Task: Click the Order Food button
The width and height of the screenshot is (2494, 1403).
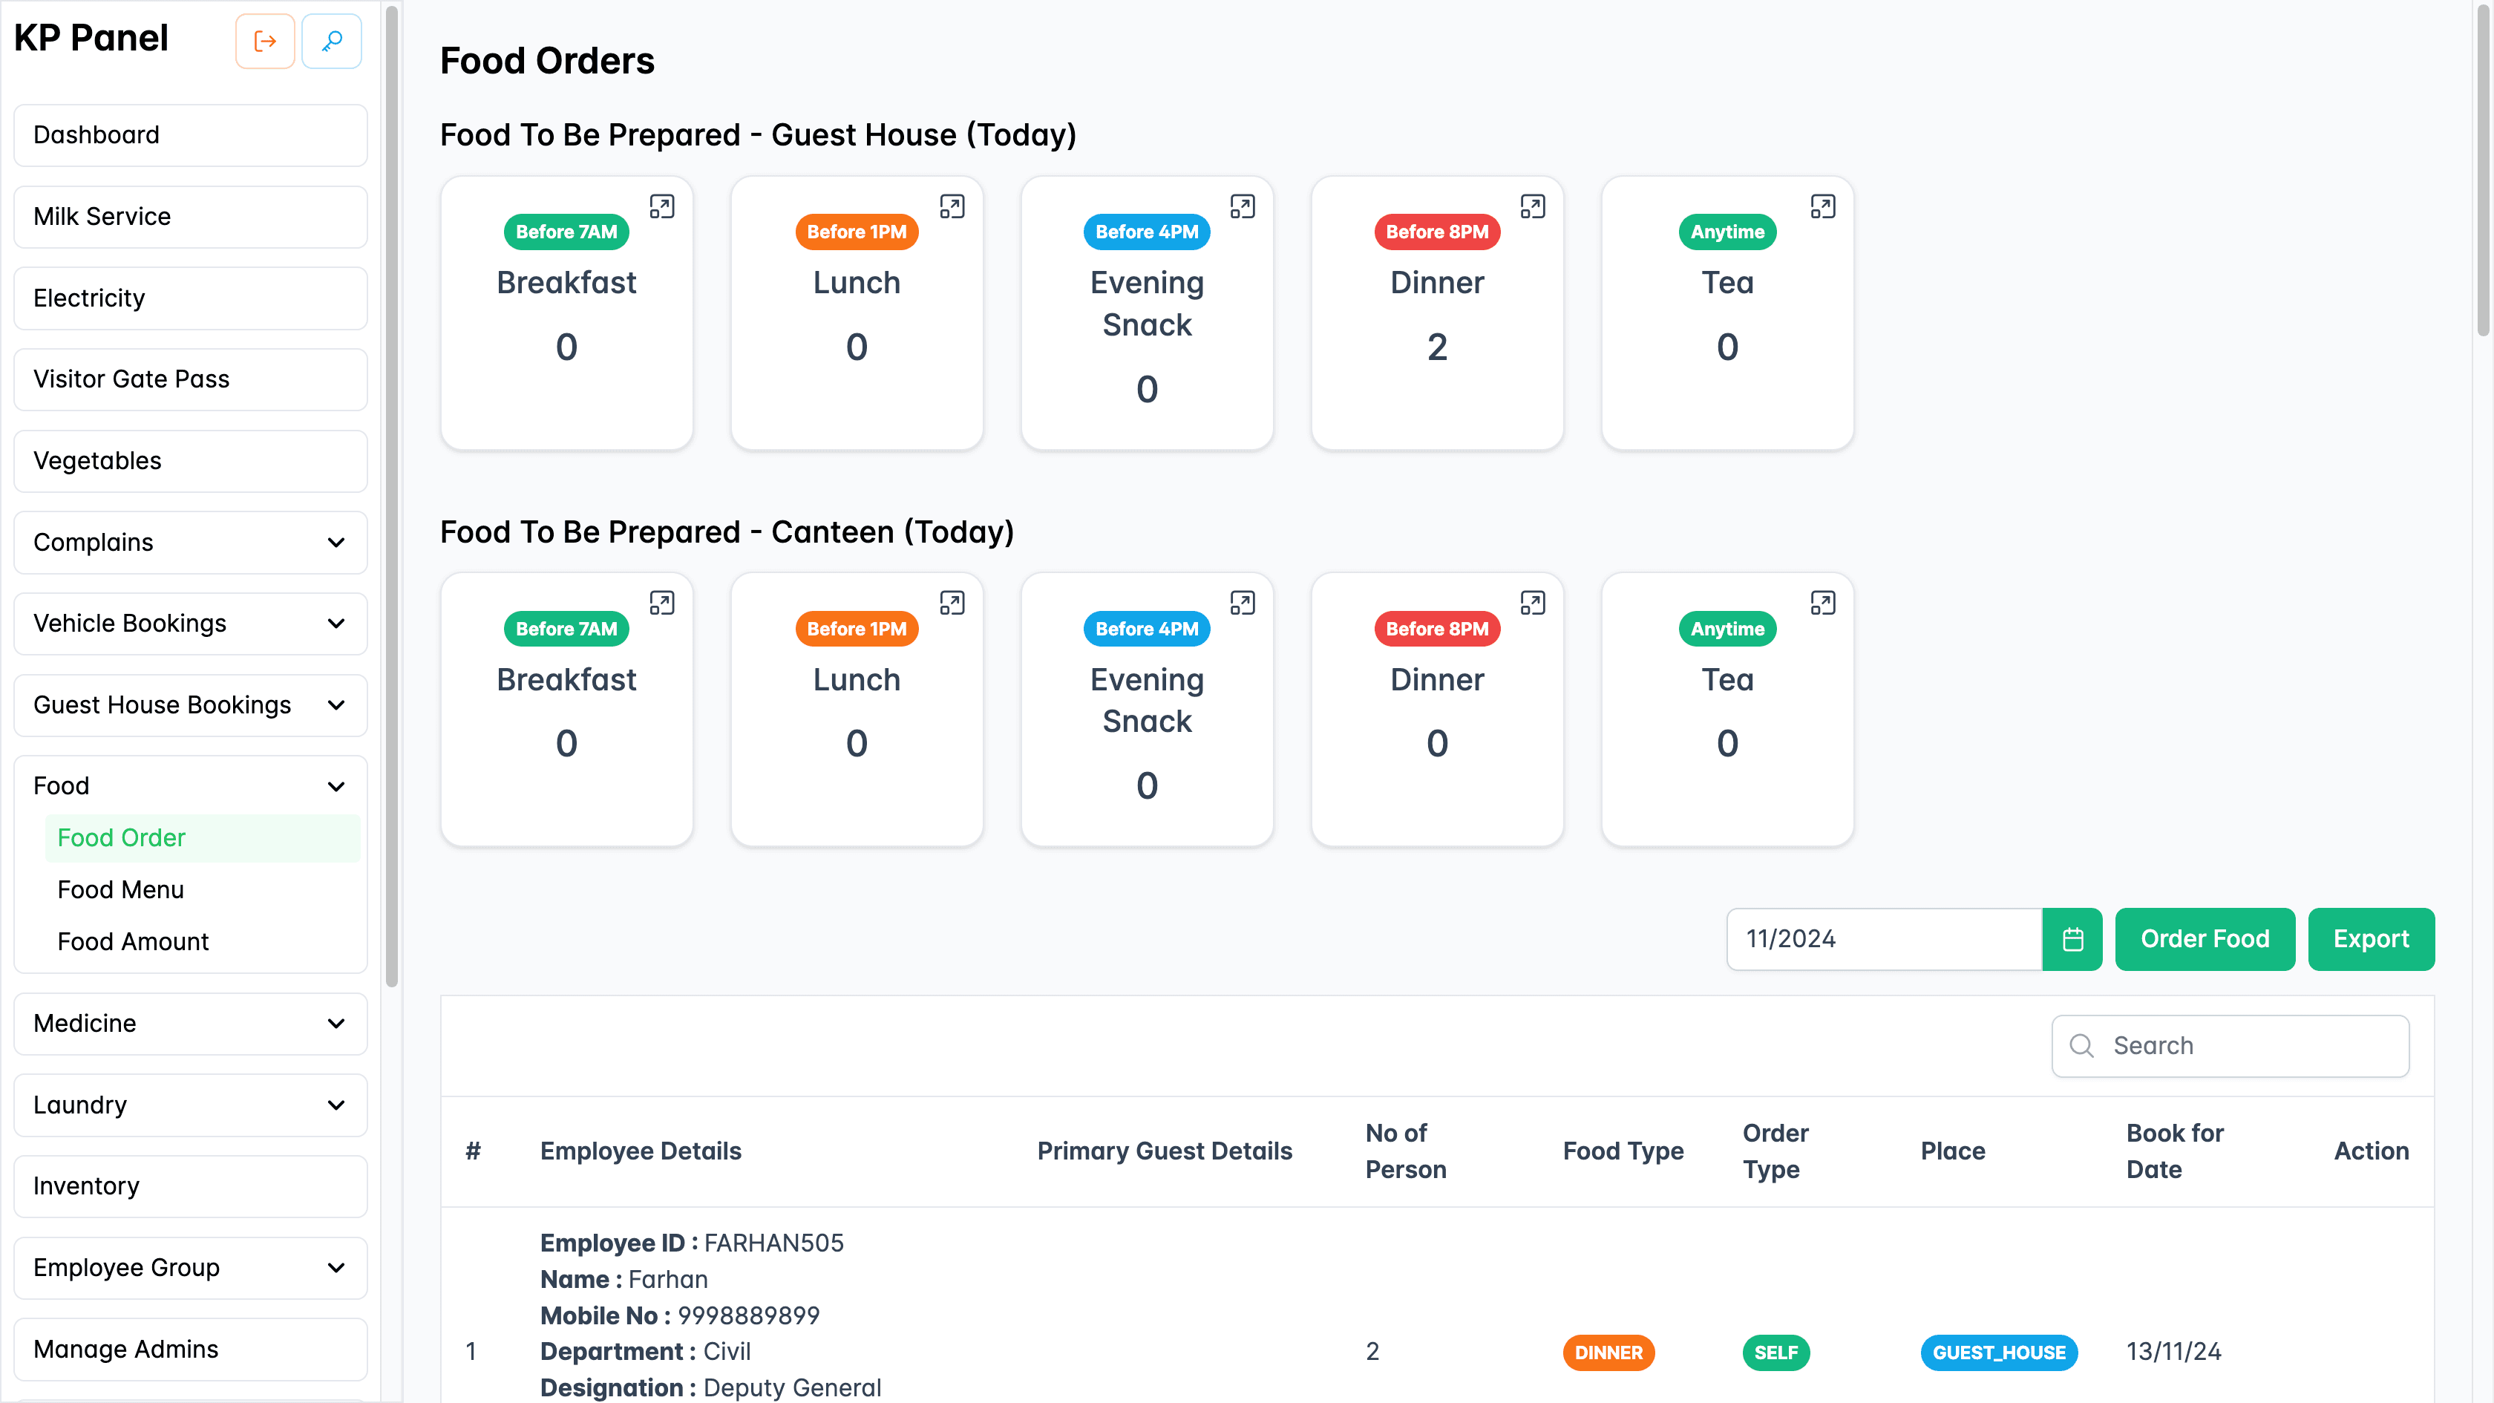Action: click(x=2204, y=938)
